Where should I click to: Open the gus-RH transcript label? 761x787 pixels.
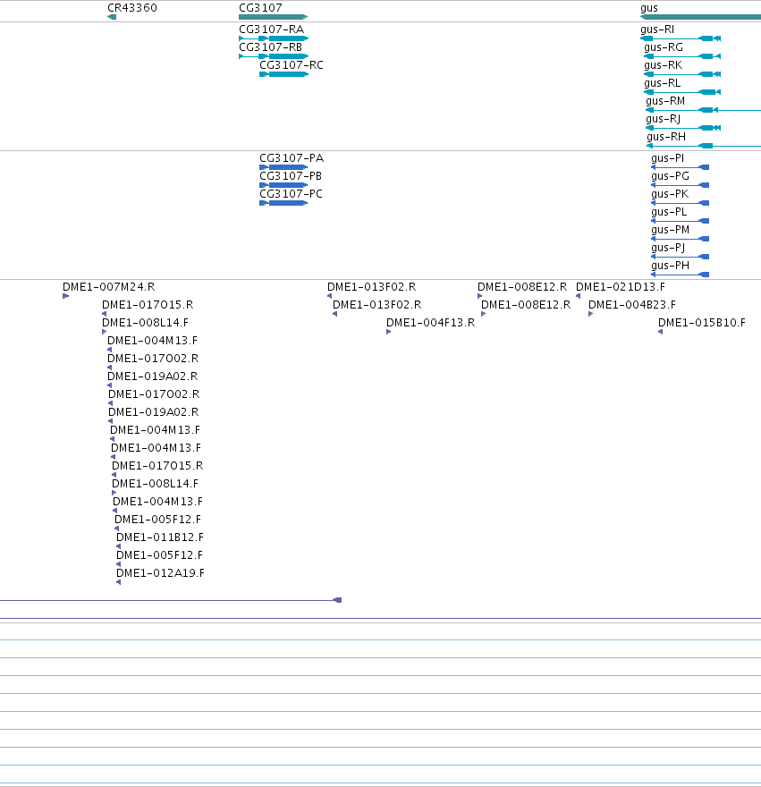pyautogui.click(x=666, y=137)
